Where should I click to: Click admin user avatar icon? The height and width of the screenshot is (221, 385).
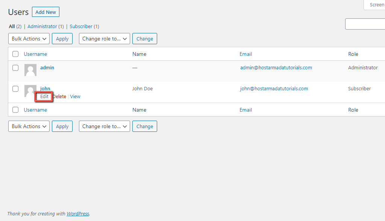(30, 70)
